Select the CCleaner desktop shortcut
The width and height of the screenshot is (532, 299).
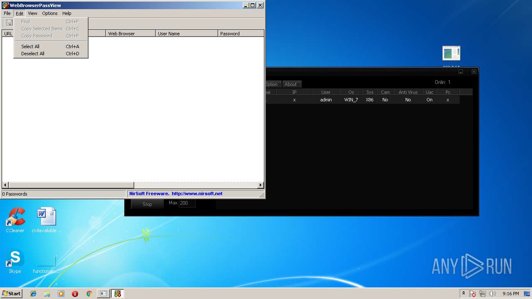tap(15, 220)
